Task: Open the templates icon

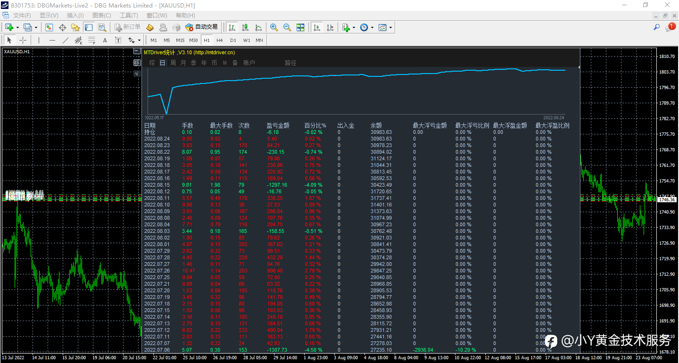Action: coord(382,27)
